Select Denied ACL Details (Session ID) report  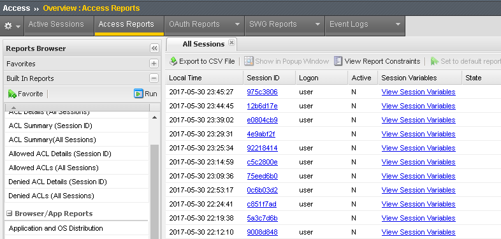(76, 182)
